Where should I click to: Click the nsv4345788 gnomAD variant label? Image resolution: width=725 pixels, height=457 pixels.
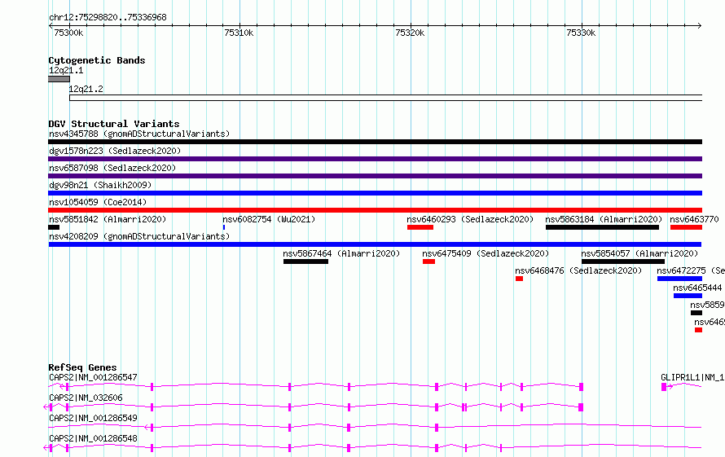pyautogui.click(x=139, y=134)
